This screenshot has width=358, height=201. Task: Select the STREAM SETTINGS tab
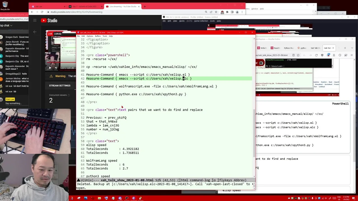pyautogui.click(x=60, y=86)
